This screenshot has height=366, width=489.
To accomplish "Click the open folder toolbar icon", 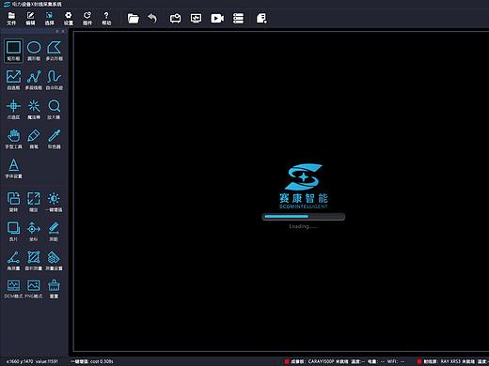I will pyautogui.click(x=134, y=19).
